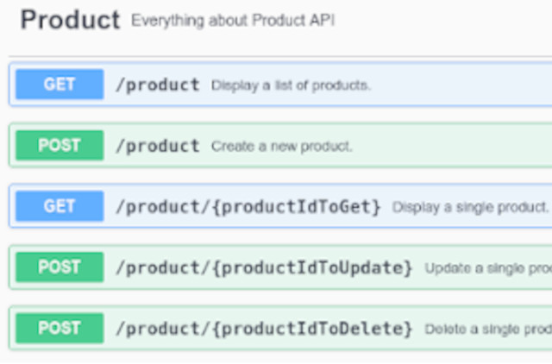Open the /product/{productIdToDelete} path link
This screenshot has width=552, height=364.
264,329
